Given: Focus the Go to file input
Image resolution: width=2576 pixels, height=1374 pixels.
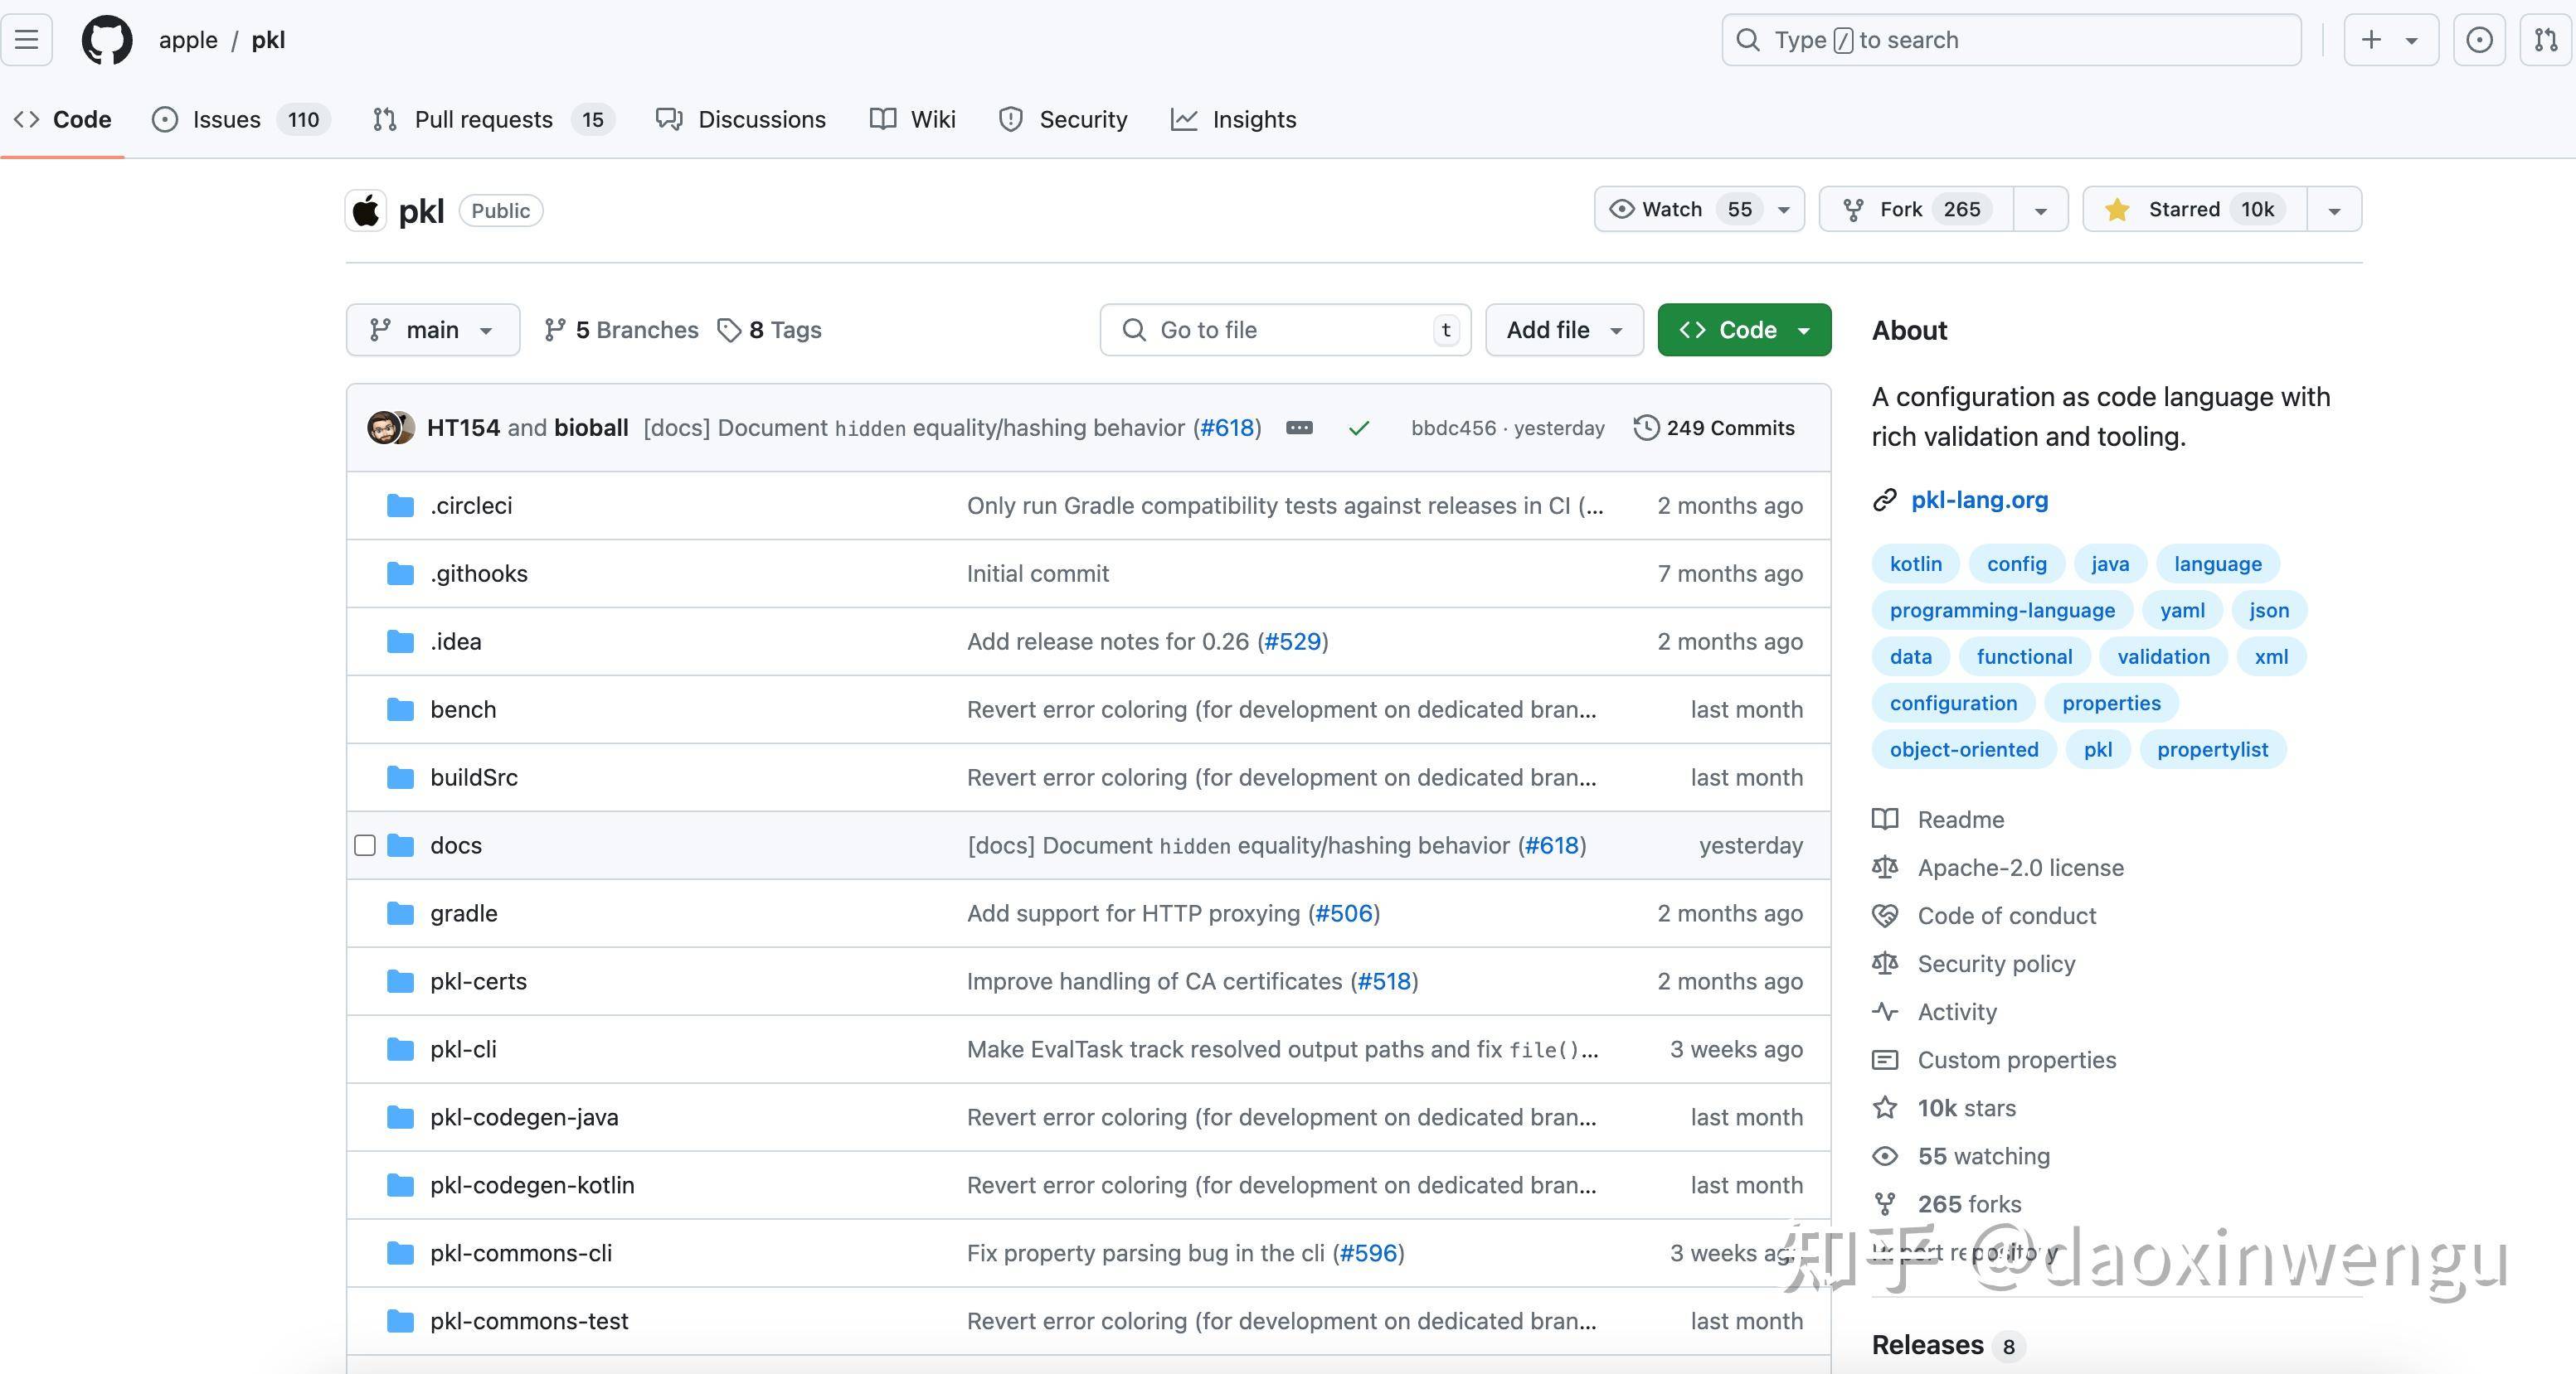Looking at the screenshot, I should pyautogui.click(x=1285, y=330).
